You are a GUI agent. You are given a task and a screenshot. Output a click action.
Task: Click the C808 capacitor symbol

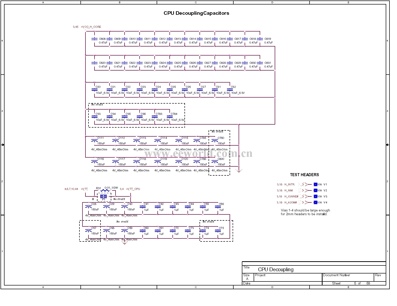[x=94, y=39]
